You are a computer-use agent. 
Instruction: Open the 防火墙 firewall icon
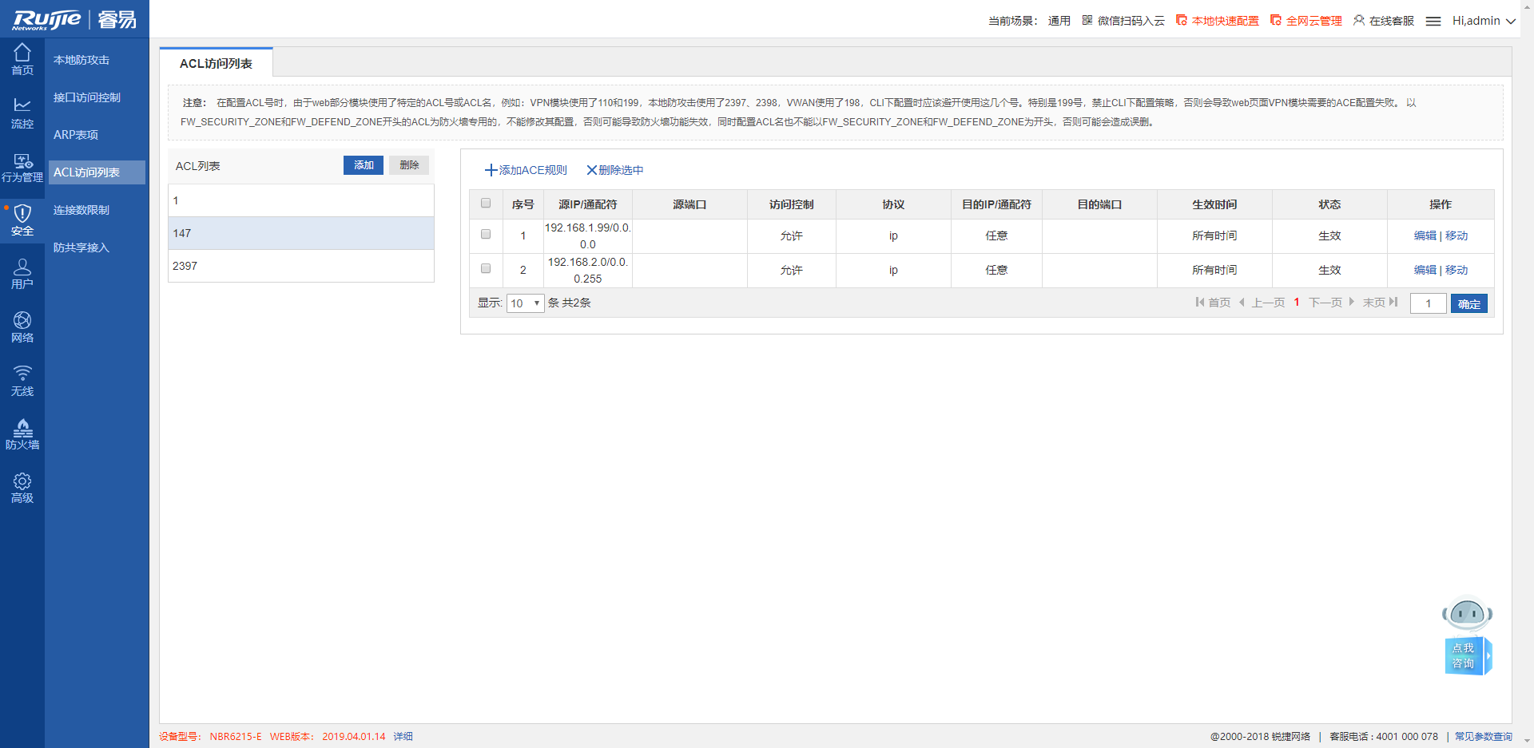[22, 433]
